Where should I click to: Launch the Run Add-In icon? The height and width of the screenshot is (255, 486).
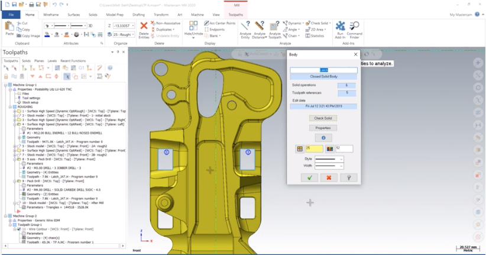[341, 26]
